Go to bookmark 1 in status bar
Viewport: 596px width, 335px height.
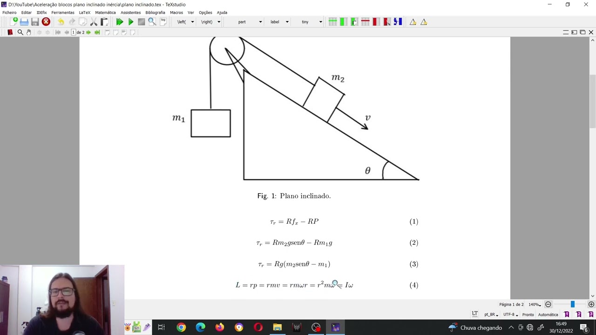(x=567, y=315)
